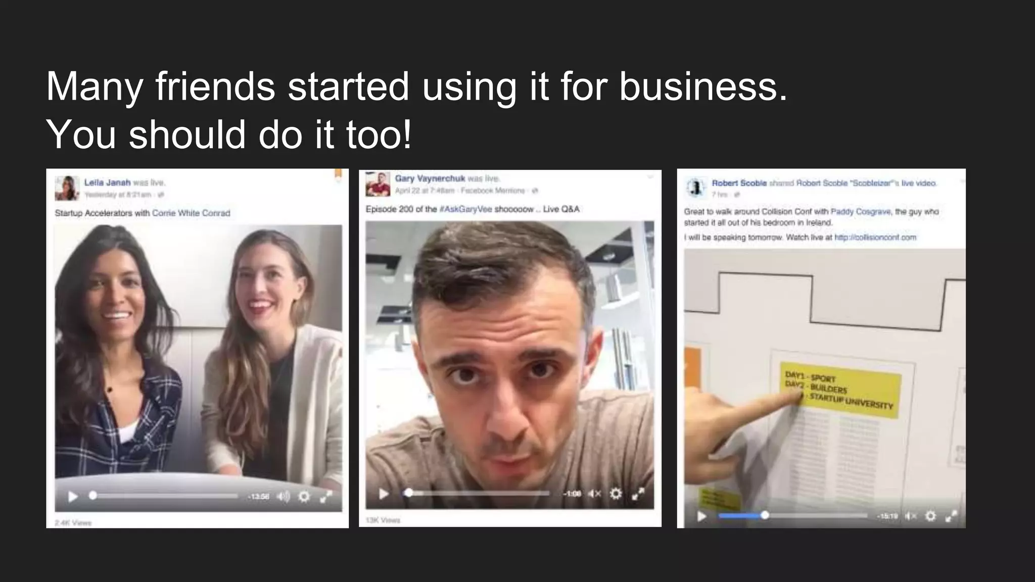
Task: Open settings gear on Leila Janah's video
Action: point(304,496)
